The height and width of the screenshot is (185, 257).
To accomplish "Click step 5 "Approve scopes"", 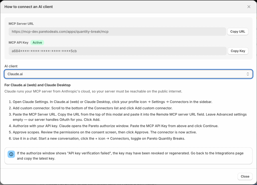I will point(105,132).
